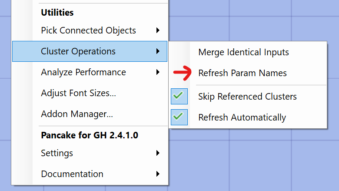Click the green checkmark beside Skip Referenced Clusters
339x191 pixels.
click(179, 96)
